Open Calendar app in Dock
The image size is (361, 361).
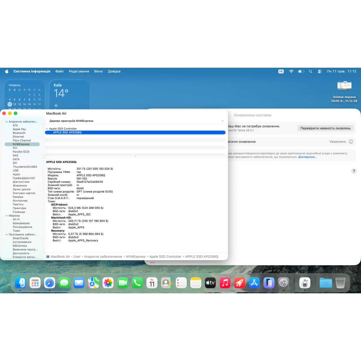pos(152,283)
